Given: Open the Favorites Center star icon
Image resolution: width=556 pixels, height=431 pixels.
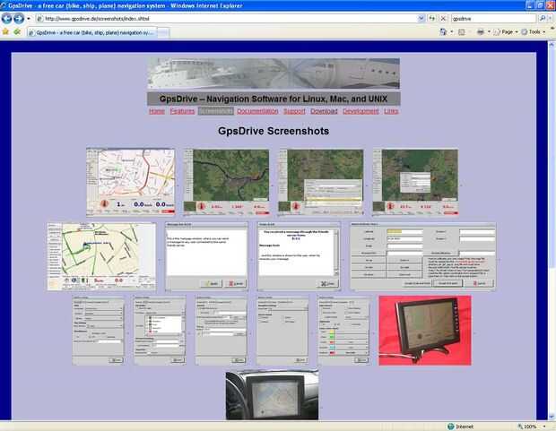Looking at the screenshot, I should [5, 32].
